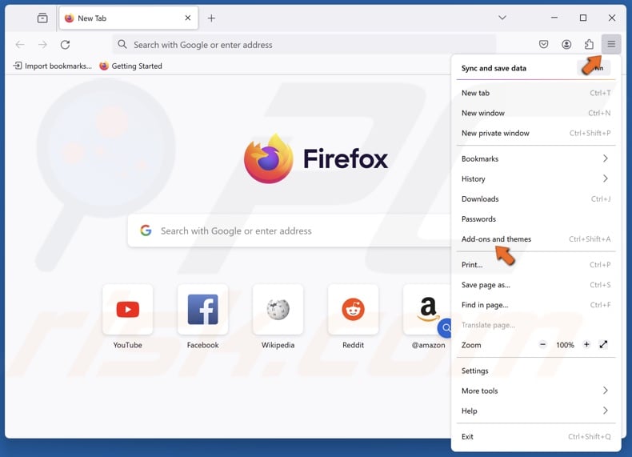Close the New Tab tab
Viewport: 632px width, 457px height.
click(188, 18)
